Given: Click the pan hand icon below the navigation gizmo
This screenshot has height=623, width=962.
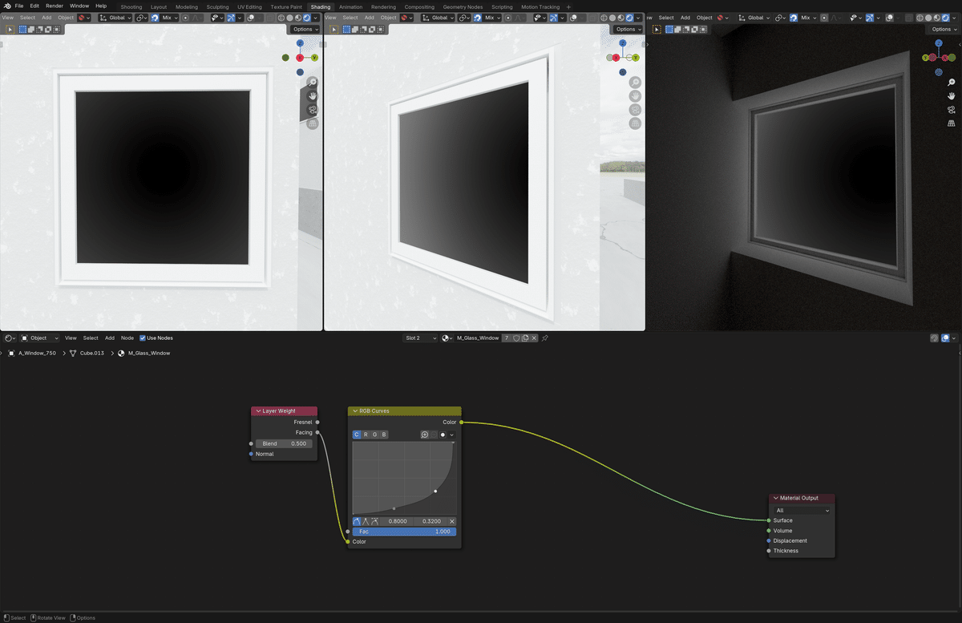Looking at the screenshot, I should 311,95.
